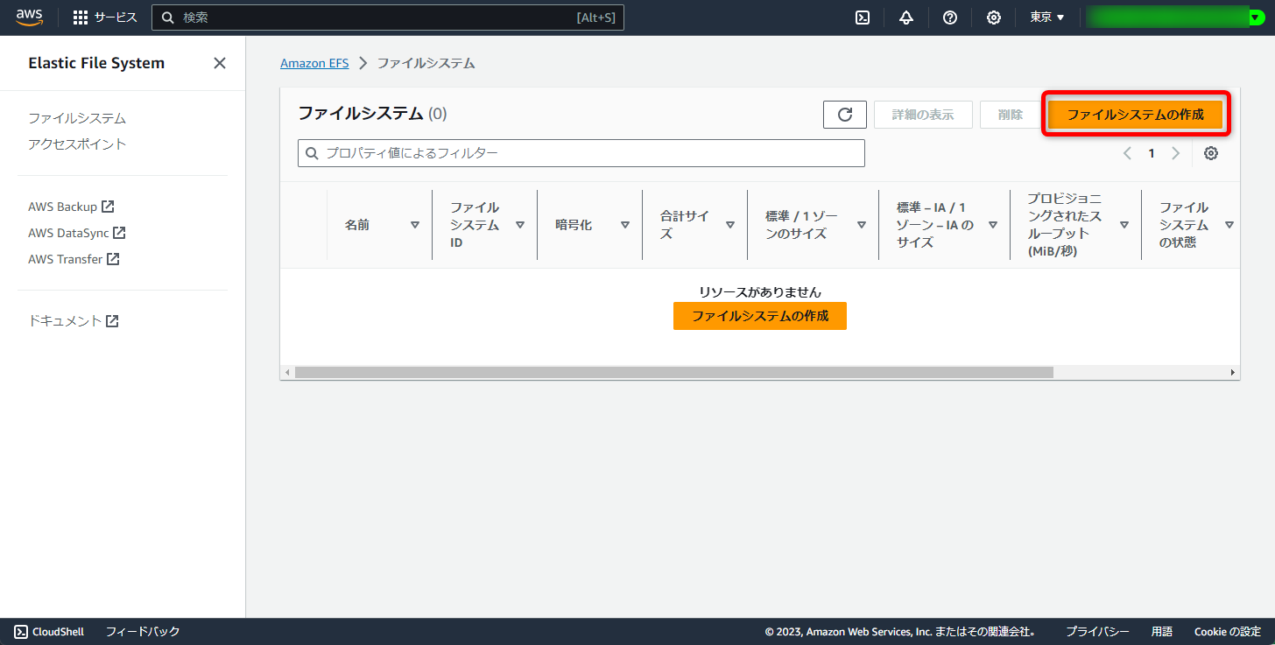
Task: Open the 名前 column sort dropdown
Action: [x=414, y=224]
